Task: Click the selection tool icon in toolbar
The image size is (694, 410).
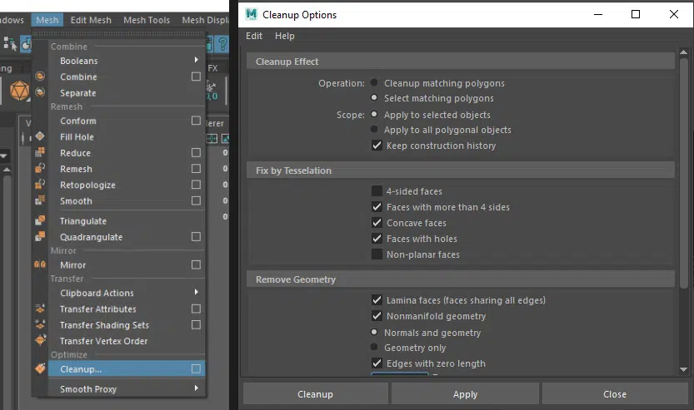Action: [x=10, y=44]
